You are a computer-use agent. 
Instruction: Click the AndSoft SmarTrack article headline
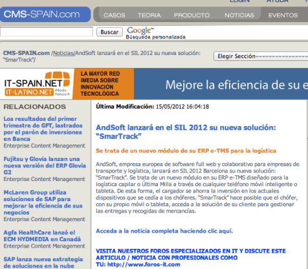coord(186,132)
